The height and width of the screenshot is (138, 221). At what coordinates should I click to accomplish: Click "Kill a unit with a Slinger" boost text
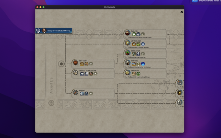coord(142,77)
